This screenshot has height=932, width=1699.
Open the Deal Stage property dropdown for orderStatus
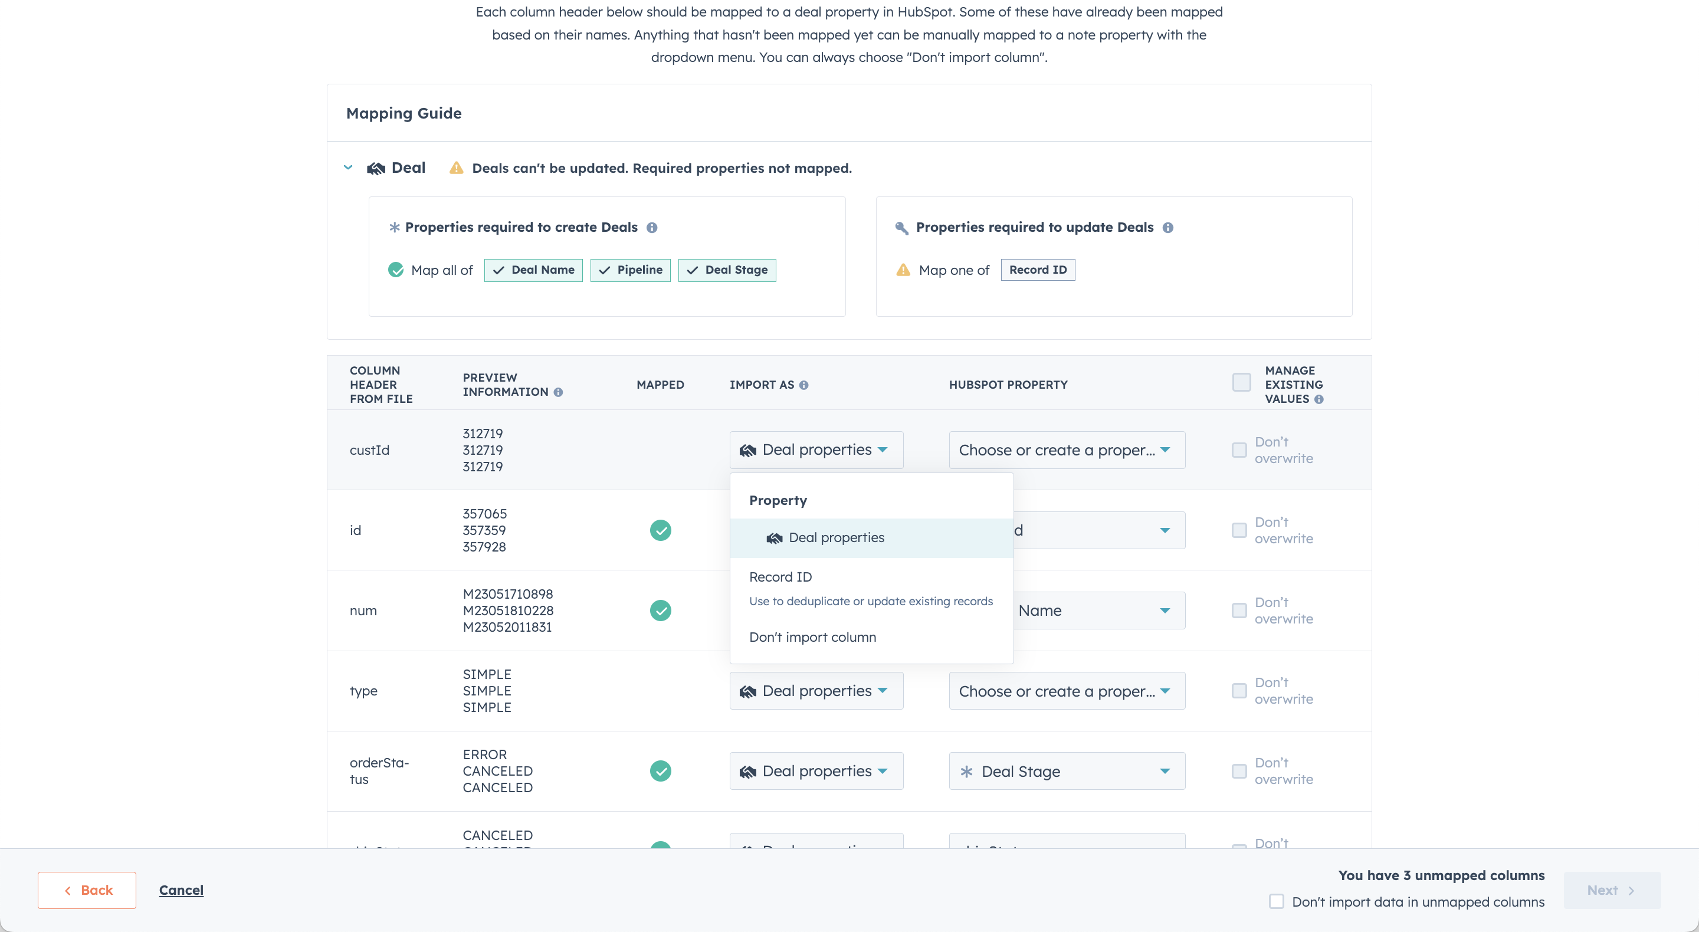coord(1066,771)
